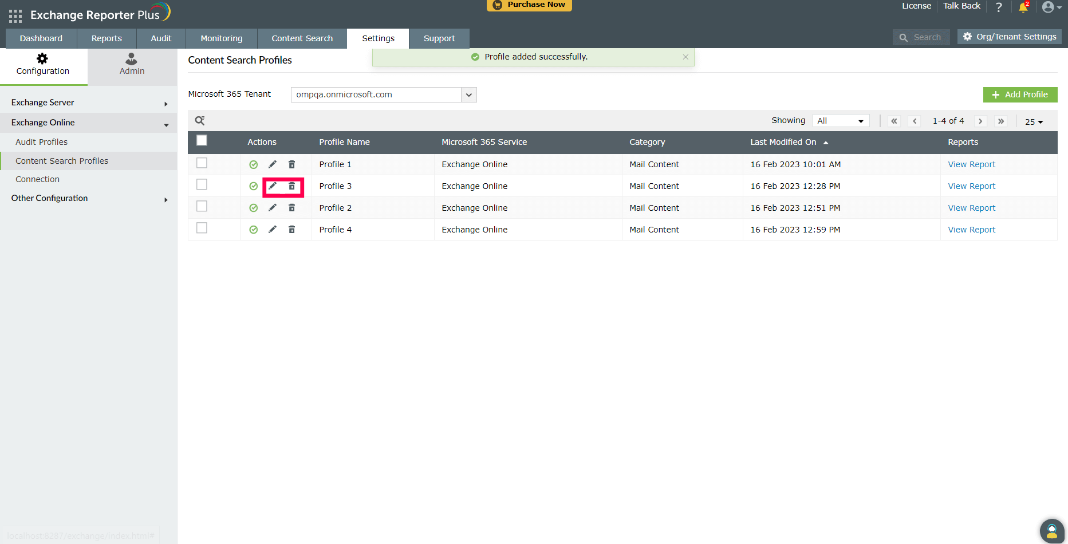Switch to the Dashboard tab
The height and width of the screenshot is (544, 1068).
(x=41, y=38)
